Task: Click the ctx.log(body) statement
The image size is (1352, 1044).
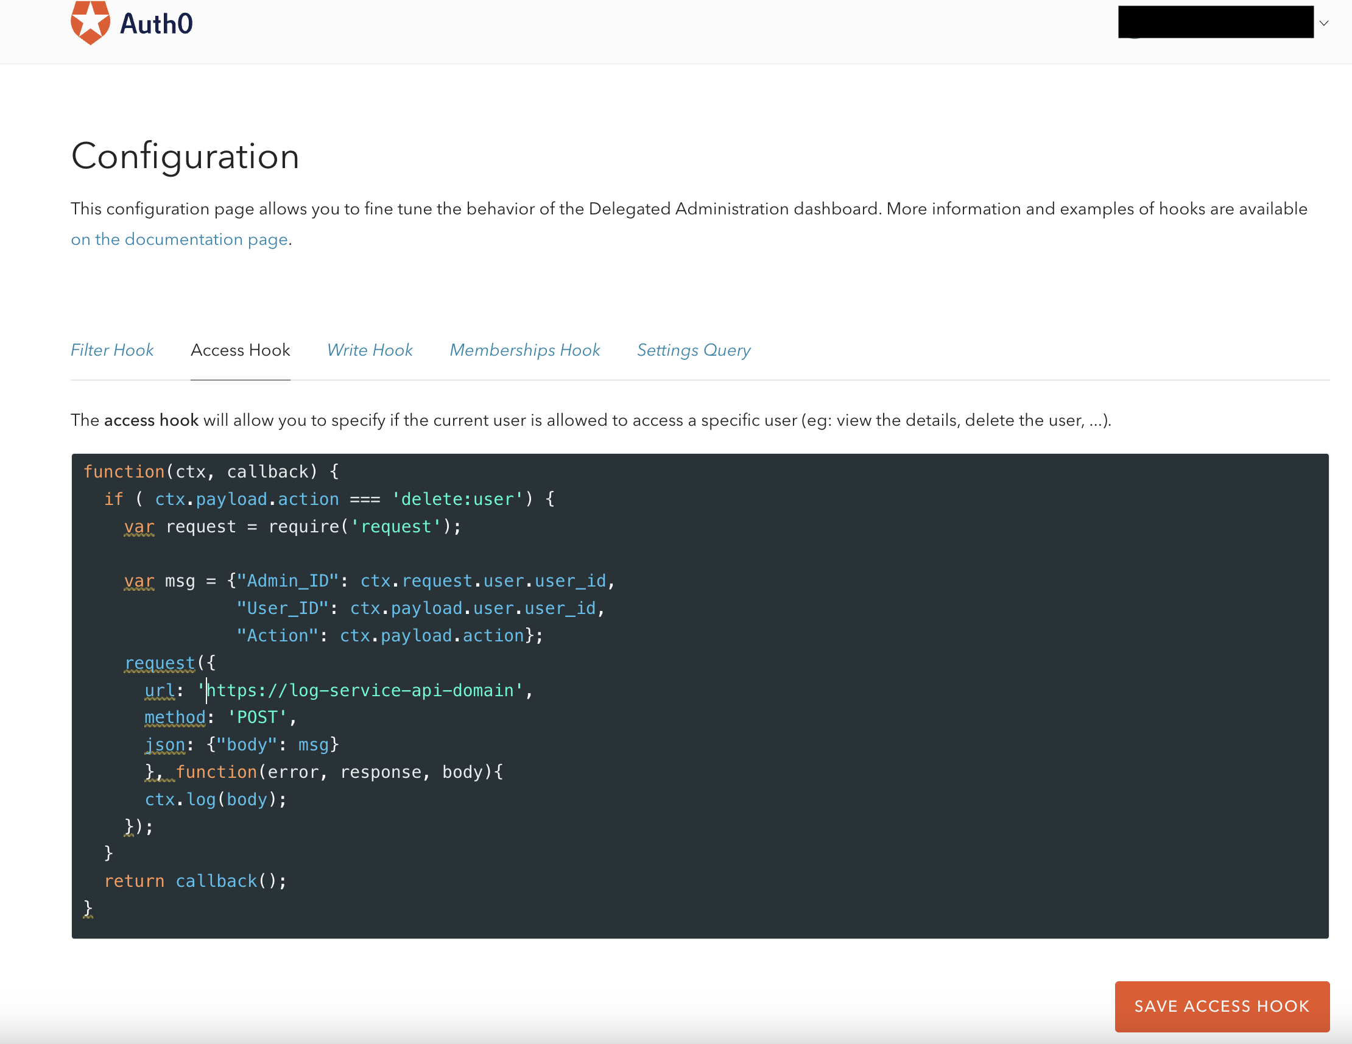Action: click(215, 799)
